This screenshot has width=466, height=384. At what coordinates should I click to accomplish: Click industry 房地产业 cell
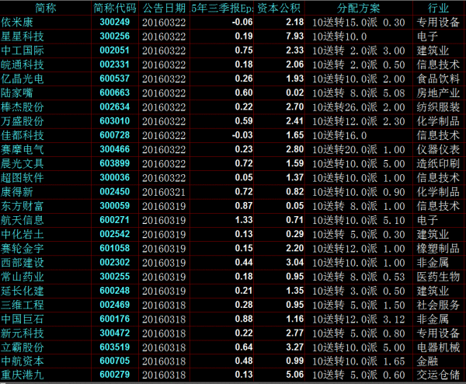pyautogui.click(x=438, y=93)
